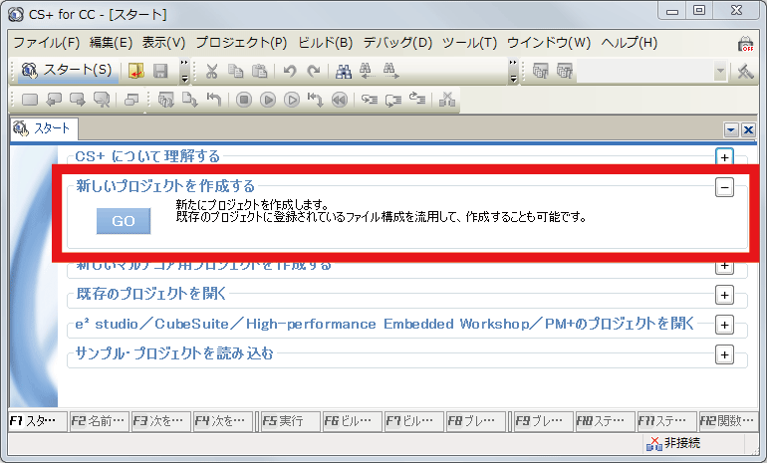Click the cut scissors icon
Image resolution: width=767 pixels, height=463 pixels.
pyautogui.click(x=211, y=72)
